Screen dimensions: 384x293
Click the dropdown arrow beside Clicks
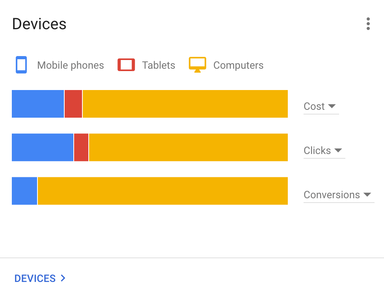coord(338,150)
